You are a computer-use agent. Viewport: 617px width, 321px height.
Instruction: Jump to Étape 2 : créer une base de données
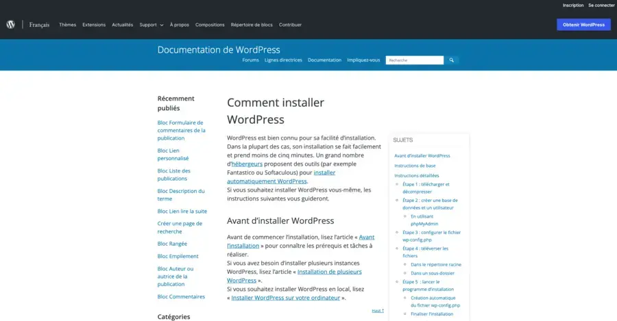click(430, 204)
